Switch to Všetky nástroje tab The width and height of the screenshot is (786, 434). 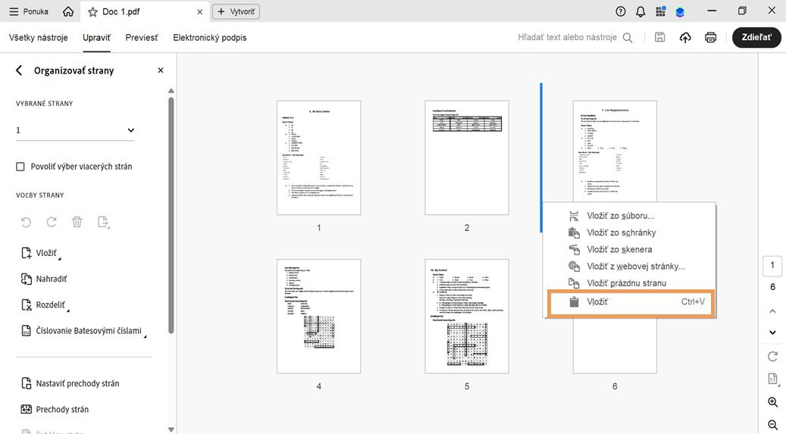[x=38, y=38]
